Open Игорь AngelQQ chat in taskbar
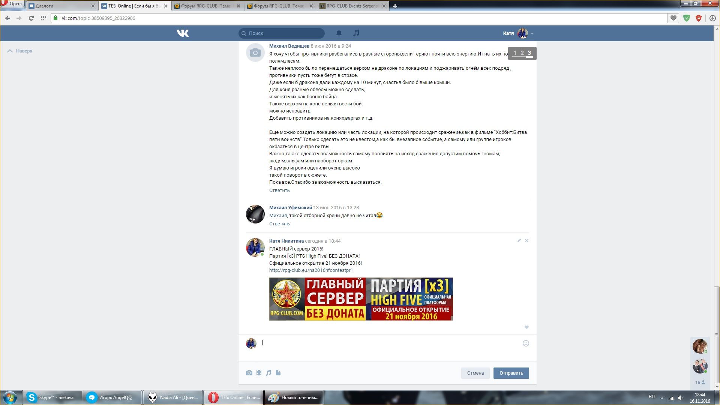Viewport: 720px width, 405px height. click(x=112, y=397)
